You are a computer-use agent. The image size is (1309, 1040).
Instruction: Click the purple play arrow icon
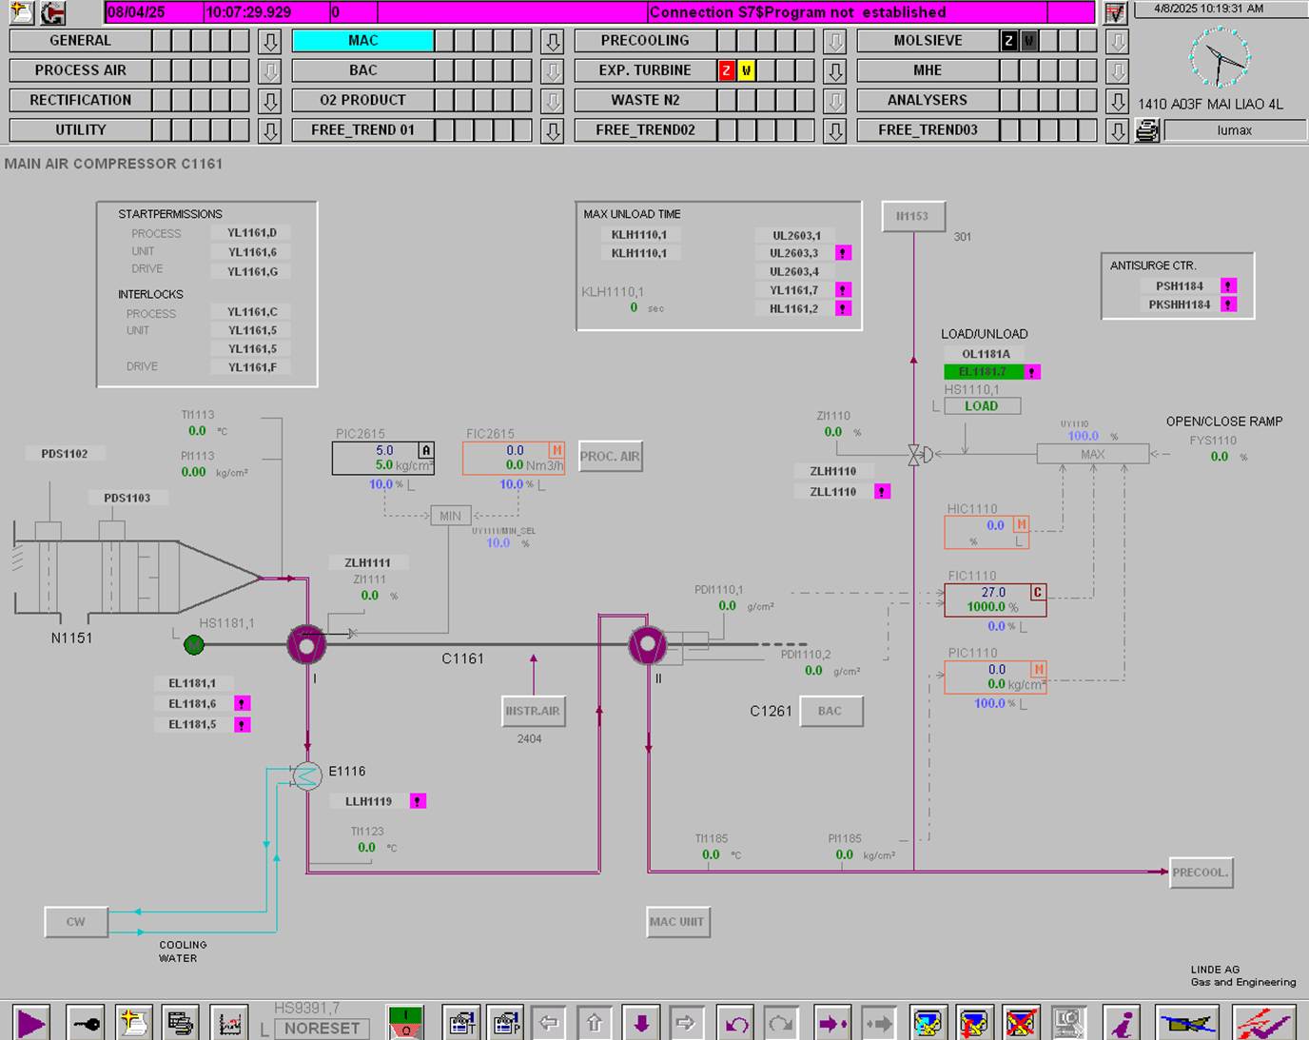pos(30,1024)
